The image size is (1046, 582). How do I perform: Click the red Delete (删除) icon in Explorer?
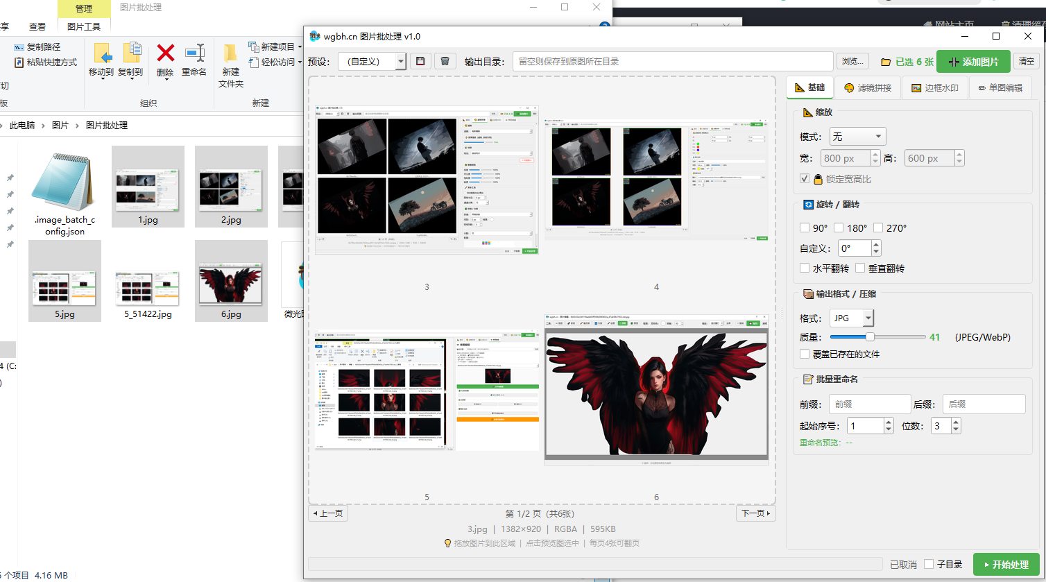pos(165,60)
